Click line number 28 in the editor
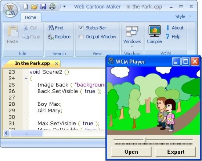This screenshot has width=202, height=161. (x=12, y=104)
